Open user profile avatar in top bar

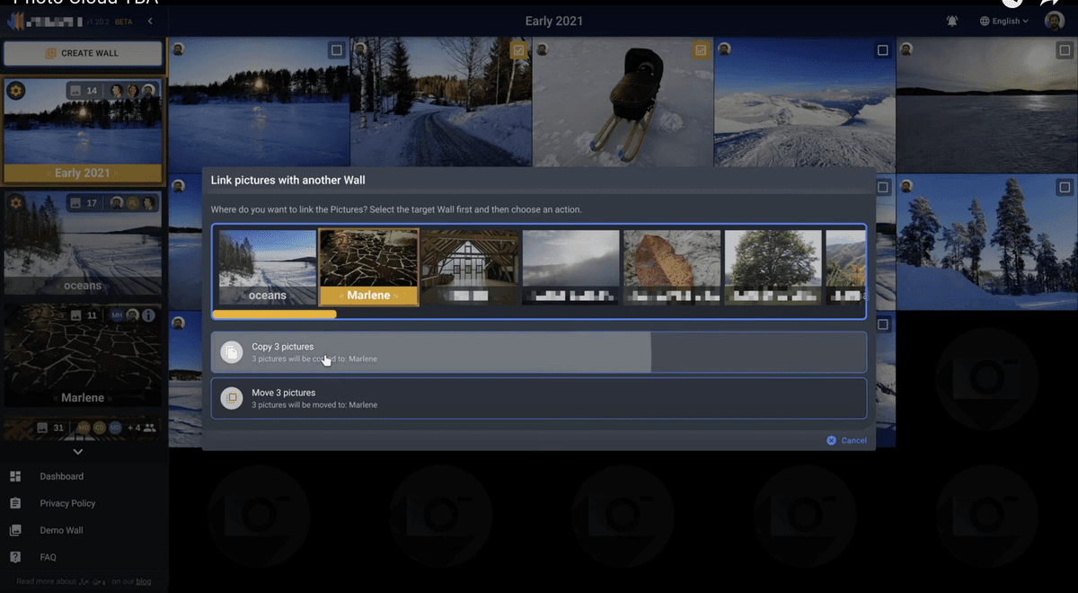(x=1055, y=21)
